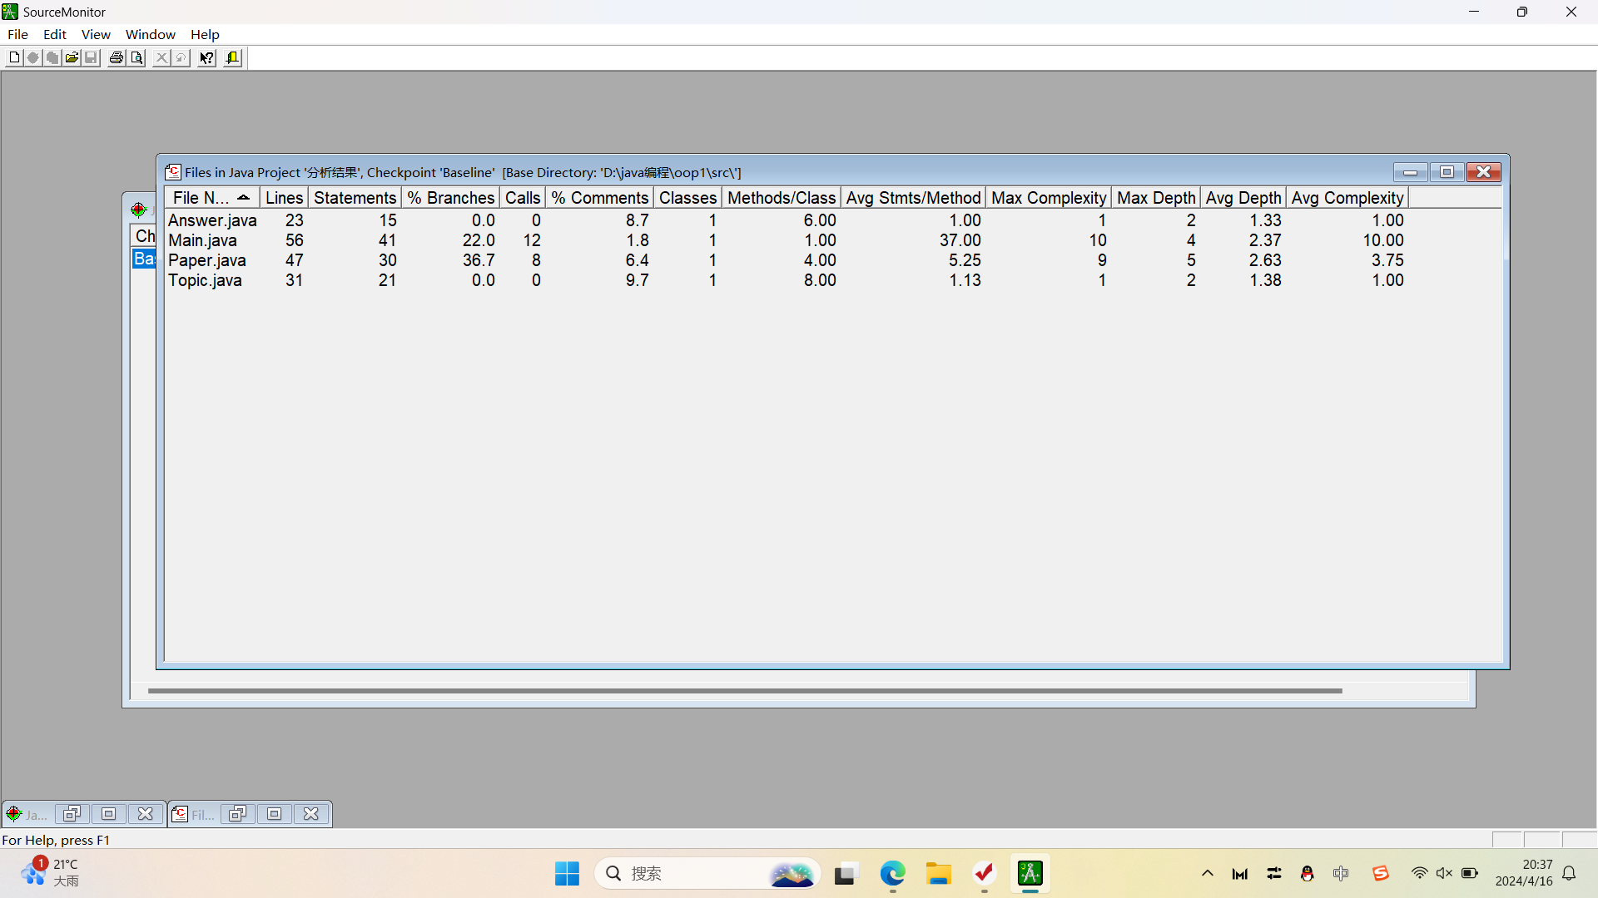Click the Open Project folder icon

click(72, 57)
